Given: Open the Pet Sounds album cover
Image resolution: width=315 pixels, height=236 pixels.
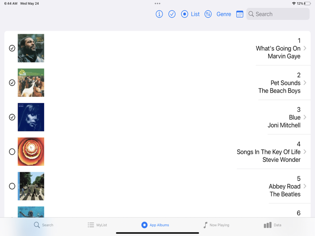Looking at the screenshot, I should pyautogui.click(x=31, y=83).
